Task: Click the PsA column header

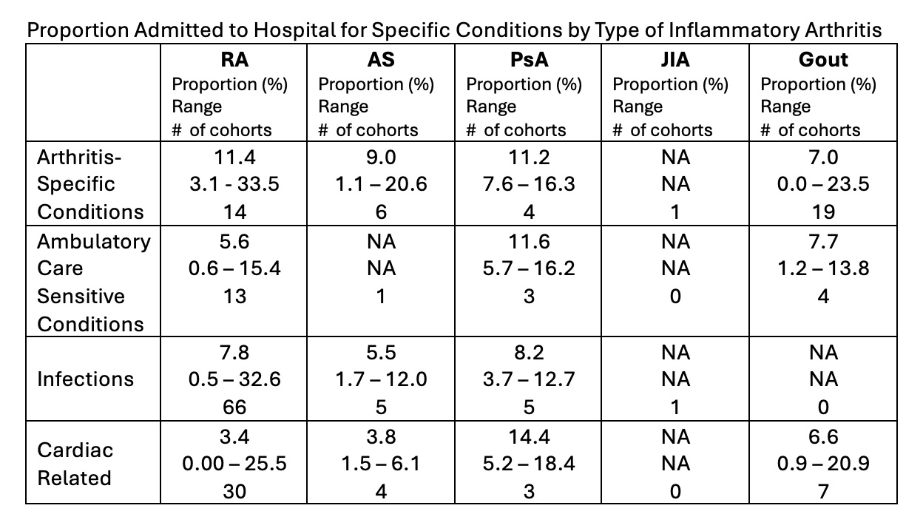Action: (529, 60)
